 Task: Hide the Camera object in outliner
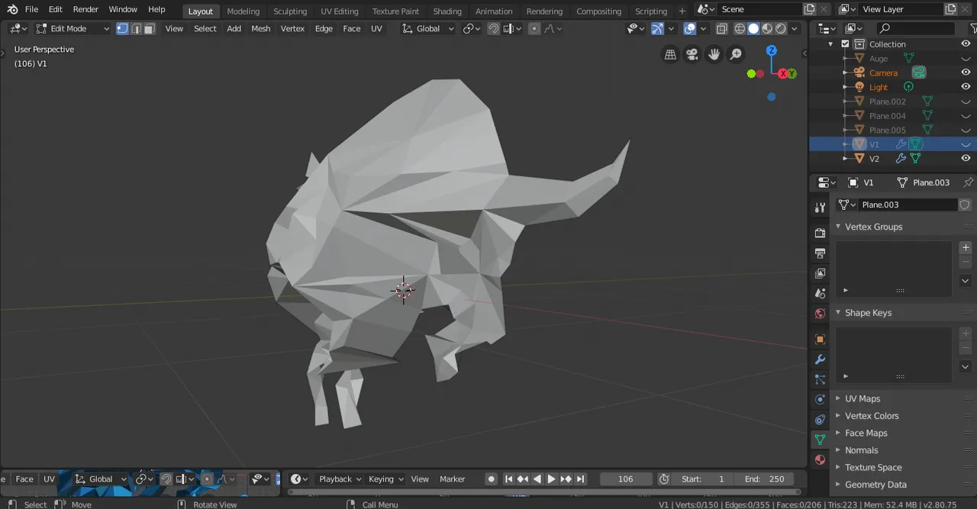(966, 72)
